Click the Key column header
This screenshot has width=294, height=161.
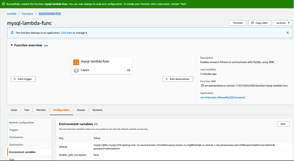click(x=61, y=138)
